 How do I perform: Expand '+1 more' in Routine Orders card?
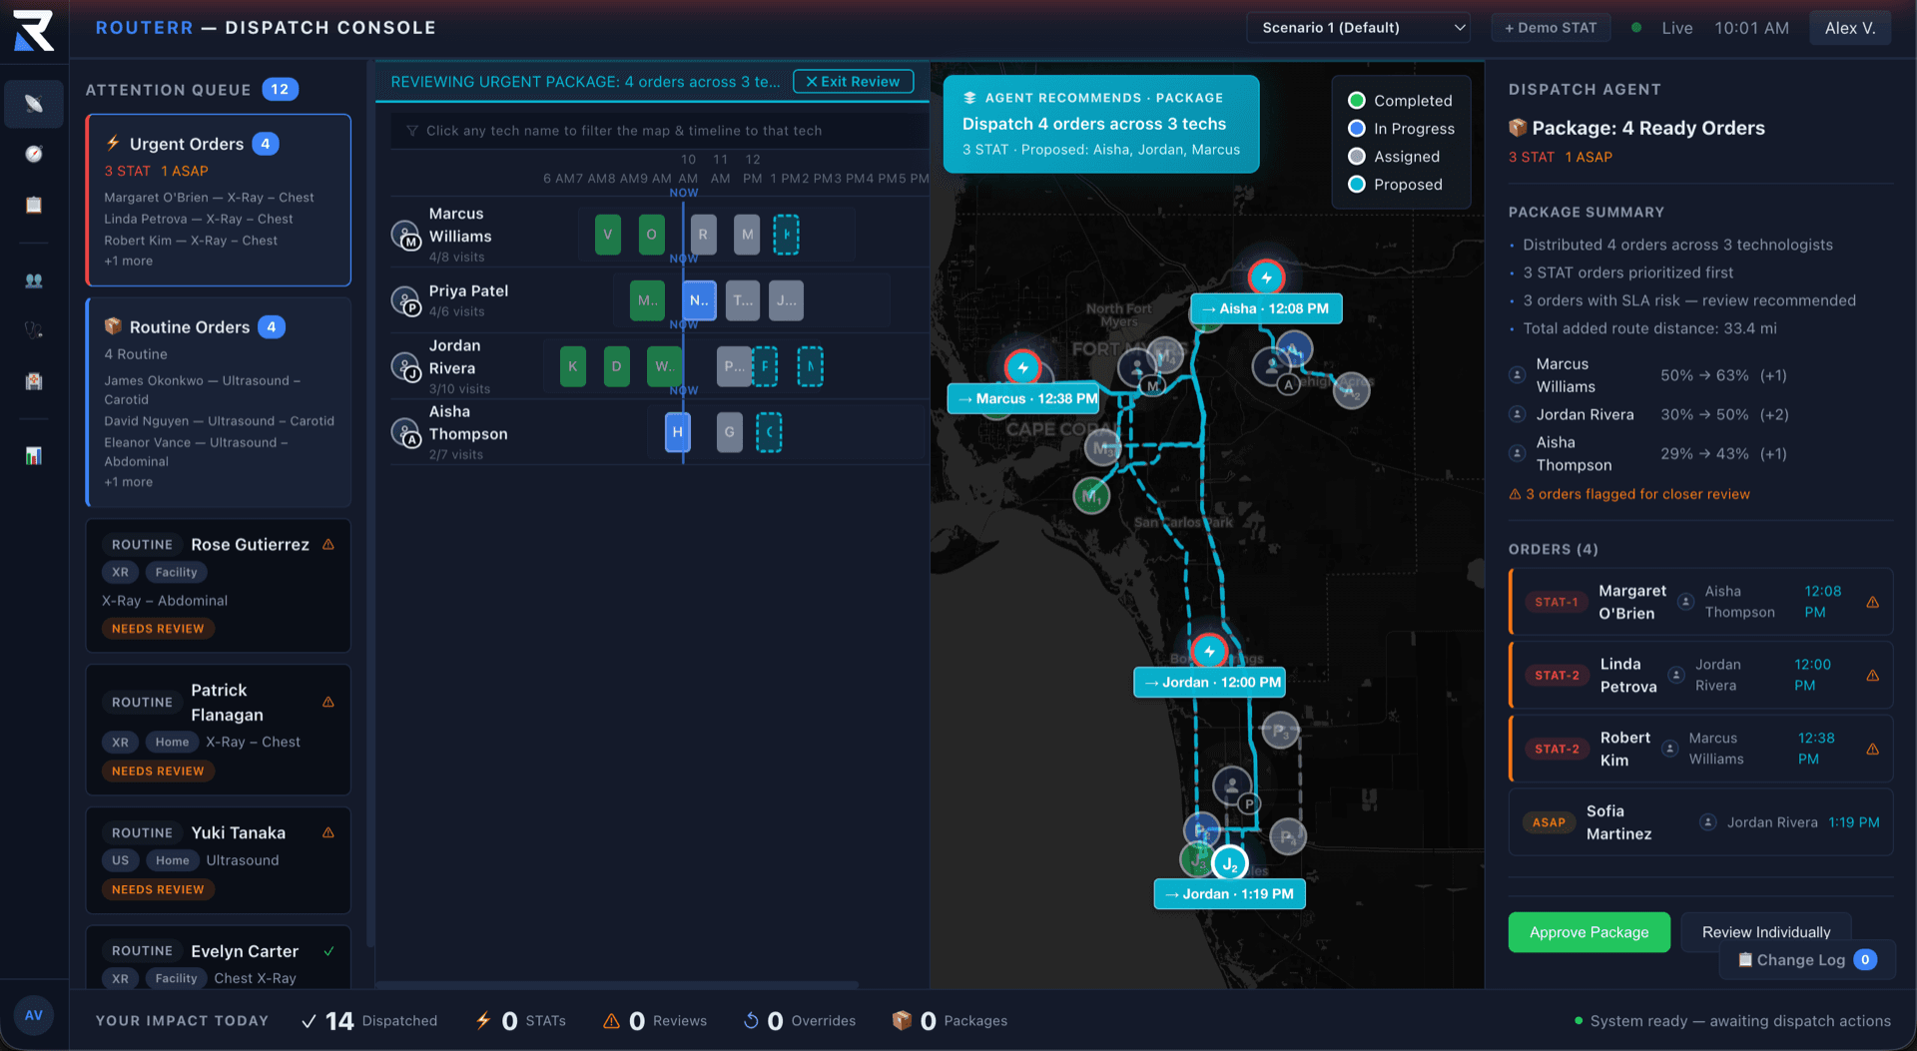(x=127, y=481)
